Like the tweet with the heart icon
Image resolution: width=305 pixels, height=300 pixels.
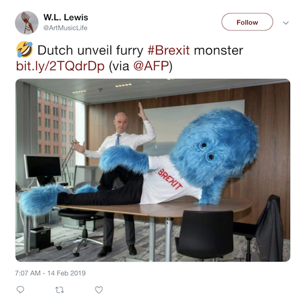coord(99,290)
